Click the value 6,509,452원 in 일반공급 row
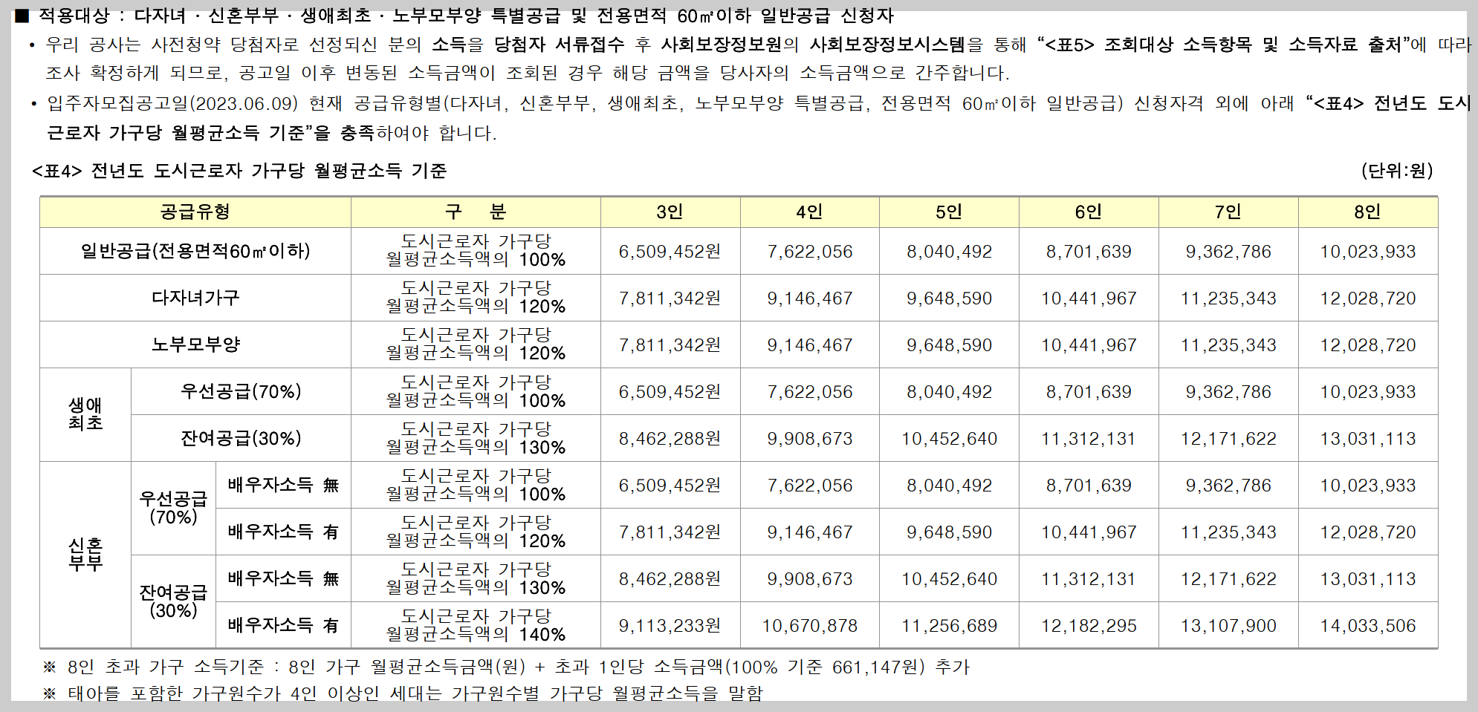1478x712 pixels. click(x=668, y=251)
